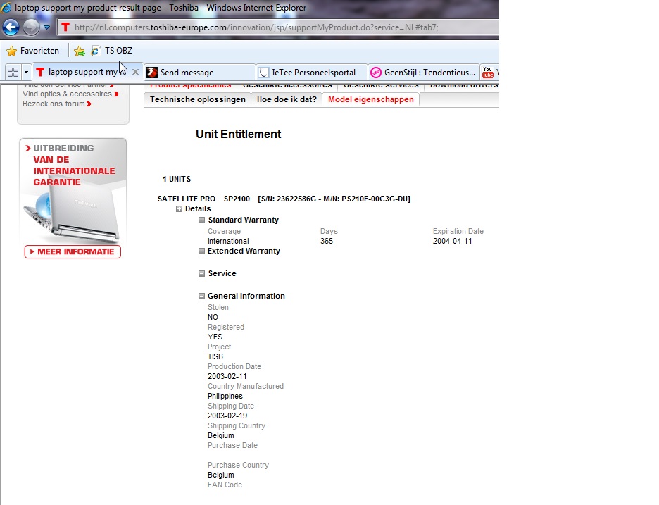Click the Unit Entitlement heading

238,134
